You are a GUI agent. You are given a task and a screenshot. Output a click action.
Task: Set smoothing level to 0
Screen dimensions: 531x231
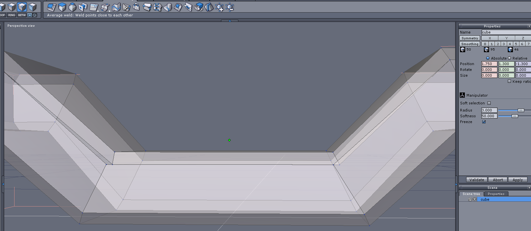coord(485,44)
